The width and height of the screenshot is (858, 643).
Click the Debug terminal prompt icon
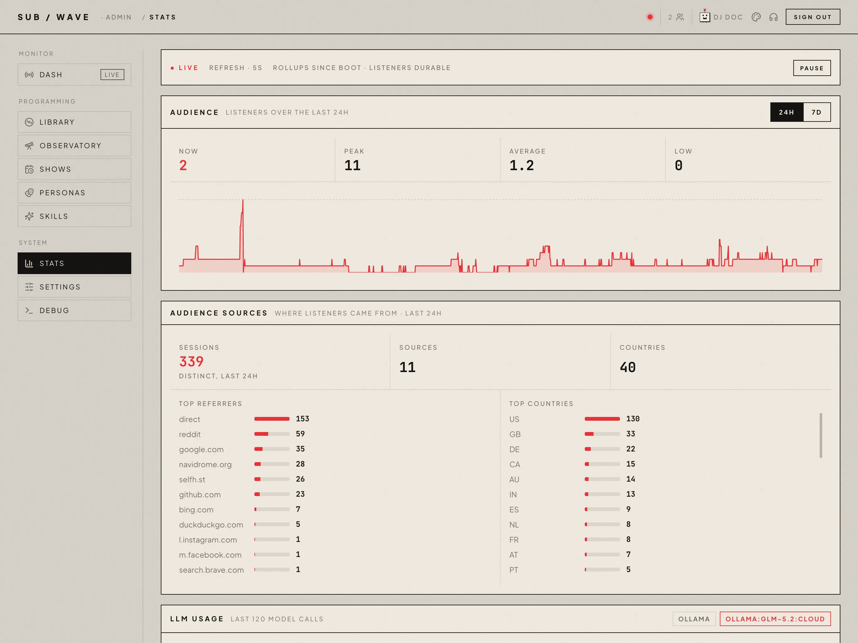(x=29, y=310)
